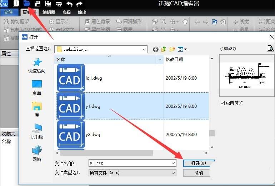275x186 pixels.
Task: Open the 名称 column filter dropdown arrow
Action: pyautogui.click(x=160, y=60)
